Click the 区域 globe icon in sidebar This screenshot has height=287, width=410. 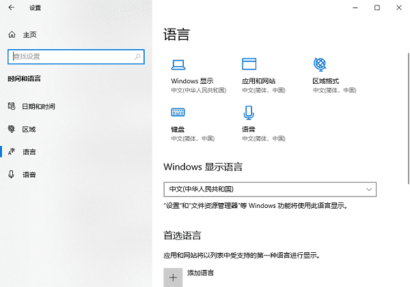point(12,129)
